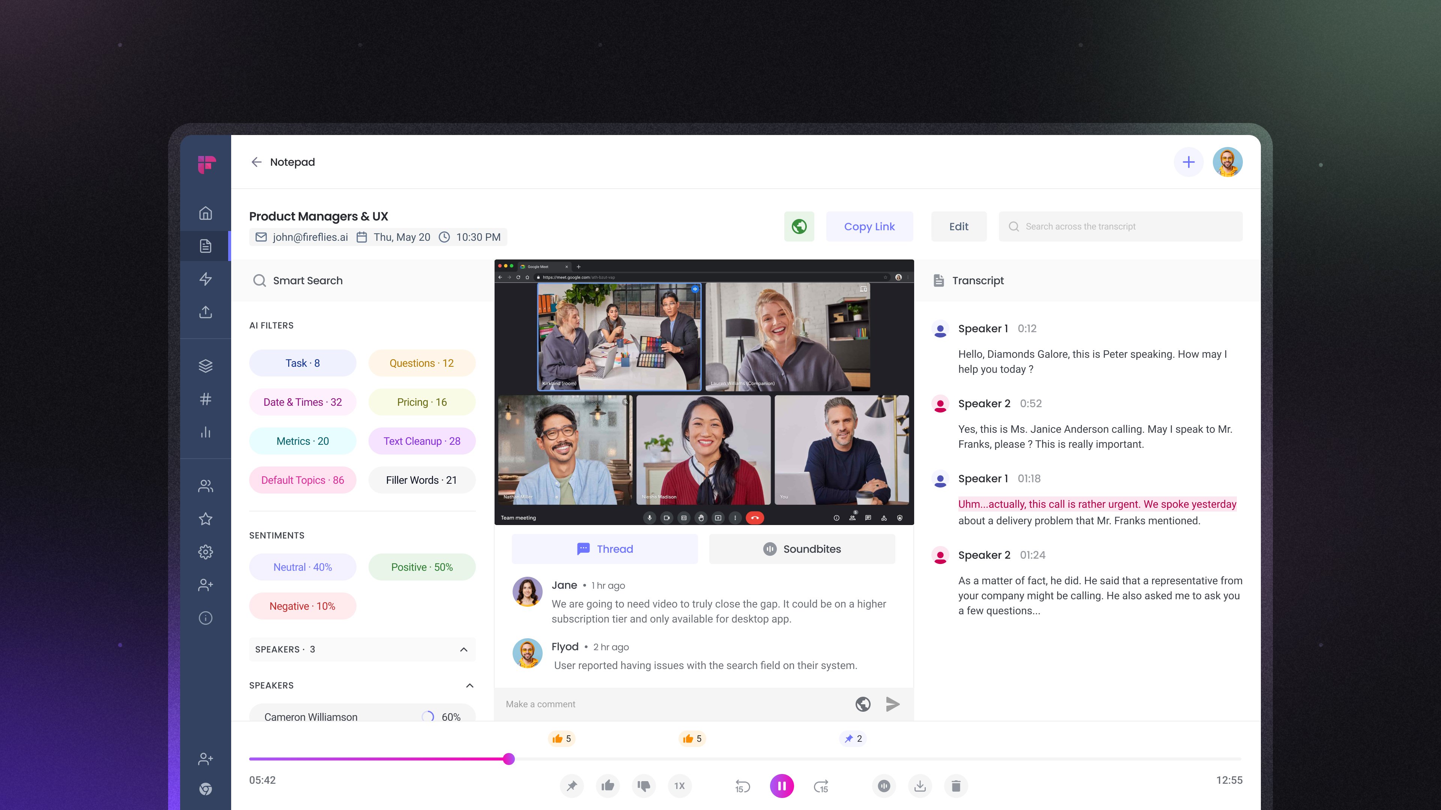Toggle the Negative sentiment filter
Viewport: 1441px width, 810px height.
pos(302,606)
